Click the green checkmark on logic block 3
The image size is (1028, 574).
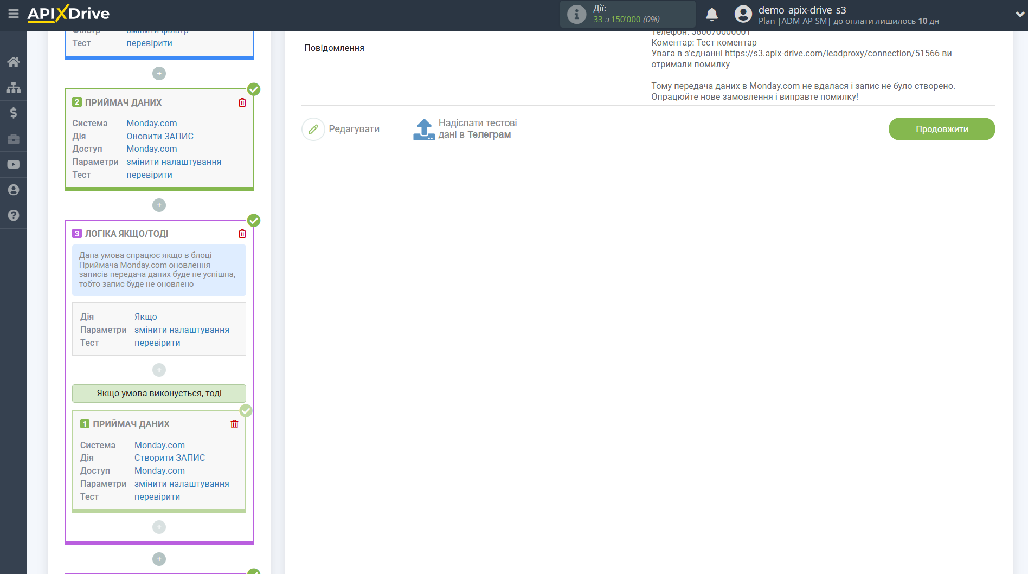point(254,221)
